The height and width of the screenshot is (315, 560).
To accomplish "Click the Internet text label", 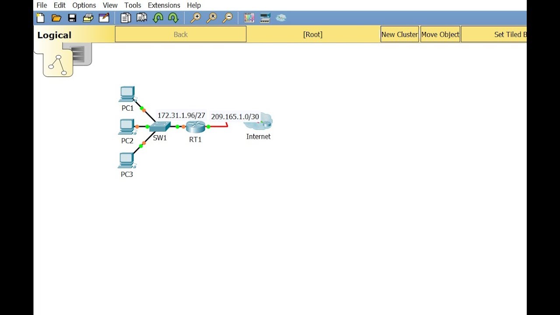I will [259, 136].
